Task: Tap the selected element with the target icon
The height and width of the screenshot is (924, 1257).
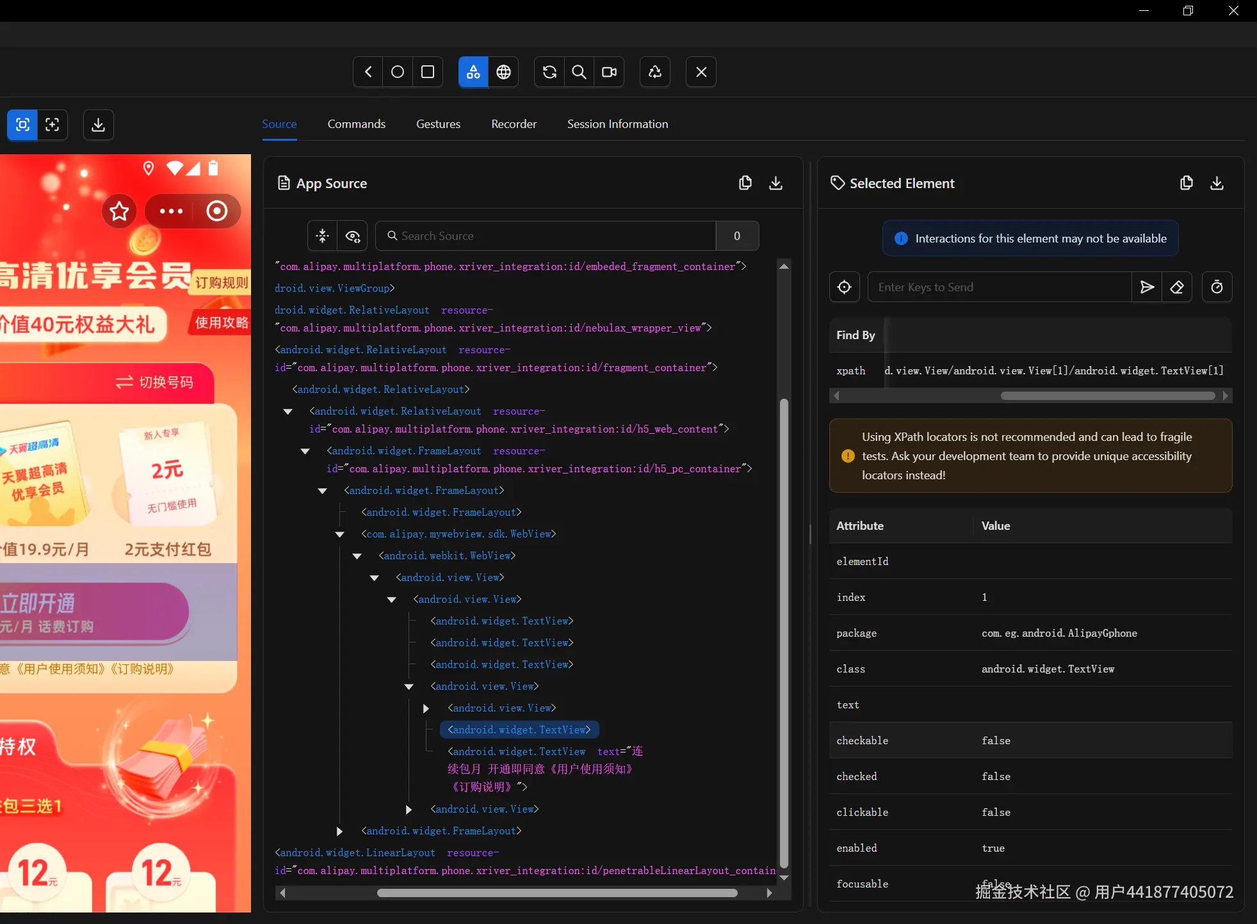Action: (x=844, y=287)
